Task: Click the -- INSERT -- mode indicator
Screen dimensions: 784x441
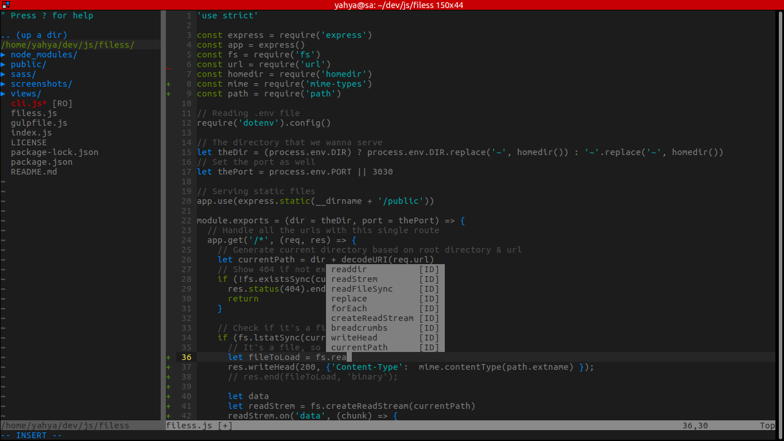Action: point(32,435)
